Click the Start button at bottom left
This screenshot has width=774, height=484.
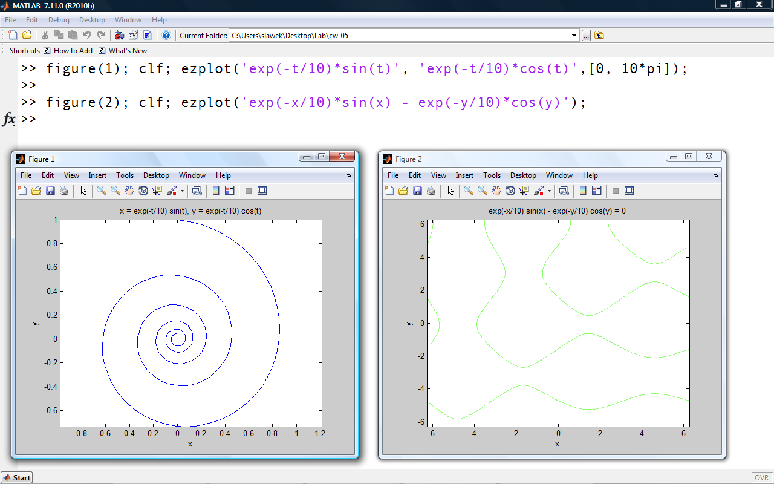(x=16, y=477)
